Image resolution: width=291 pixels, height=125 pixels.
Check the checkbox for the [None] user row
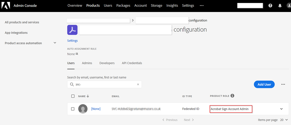[73, 109]
